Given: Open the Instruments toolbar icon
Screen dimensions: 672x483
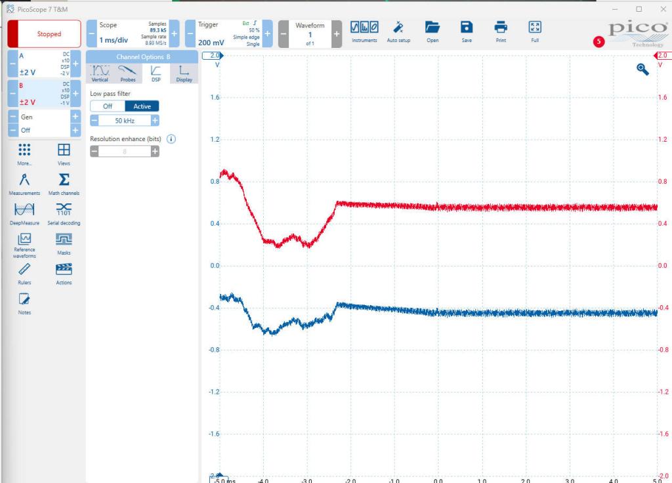Looking at the screenshot, I should [364, 31].
